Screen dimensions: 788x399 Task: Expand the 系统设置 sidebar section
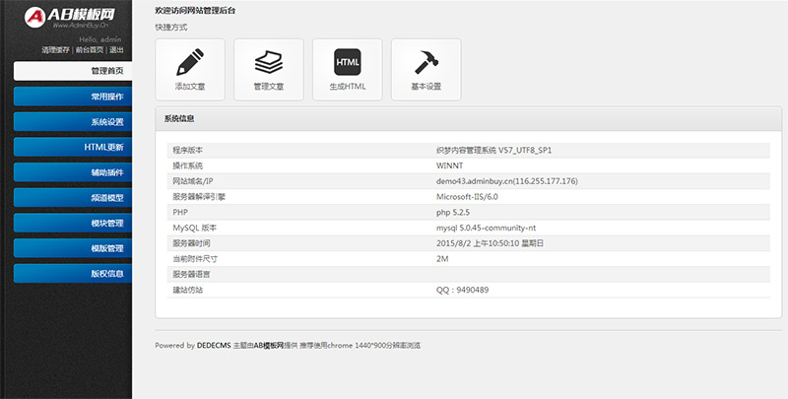point(73,122)
